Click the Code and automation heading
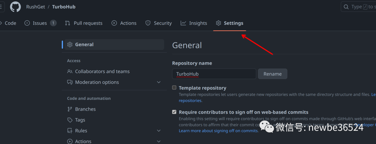Screen dimensions: 376x144 click(89, 98)
